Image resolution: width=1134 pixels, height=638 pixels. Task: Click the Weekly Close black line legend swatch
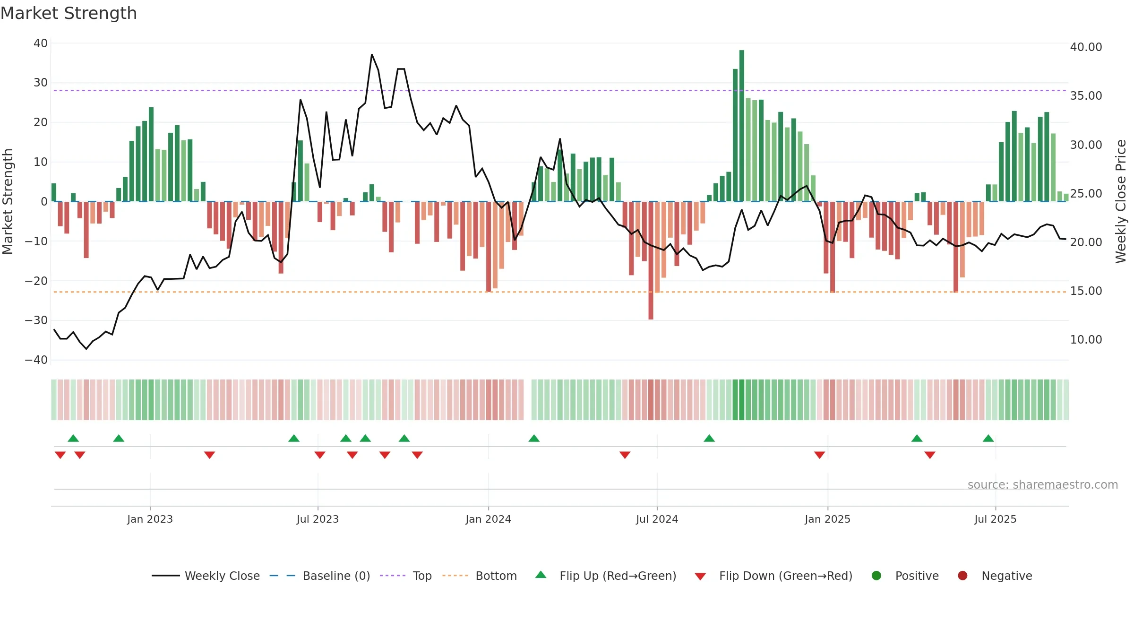166,576
